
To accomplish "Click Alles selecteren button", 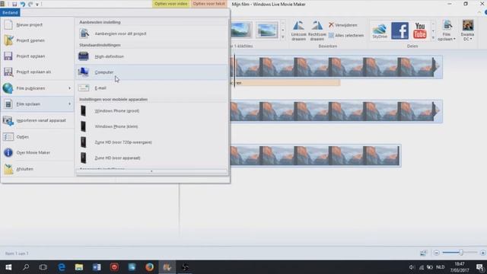I will click(346, 36).
